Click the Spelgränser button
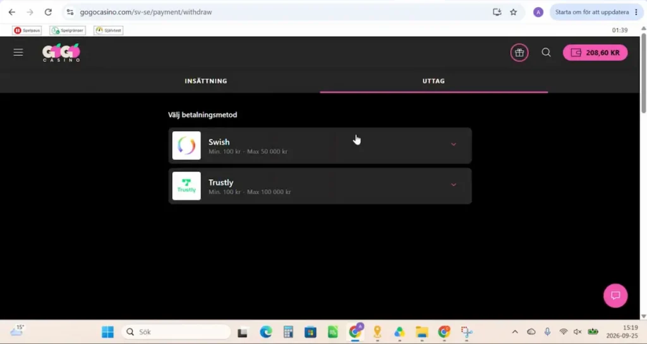 [x=68, y=30]
